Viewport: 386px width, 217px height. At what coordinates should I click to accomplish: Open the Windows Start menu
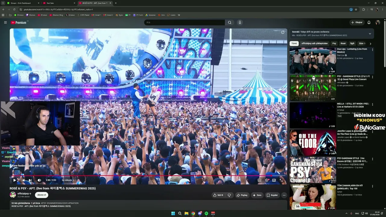(x=173, y=213)
